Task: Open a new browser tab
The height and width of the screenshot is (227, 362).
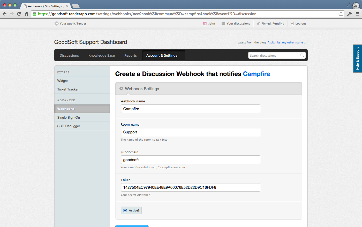Action: (x=76, y=6)
